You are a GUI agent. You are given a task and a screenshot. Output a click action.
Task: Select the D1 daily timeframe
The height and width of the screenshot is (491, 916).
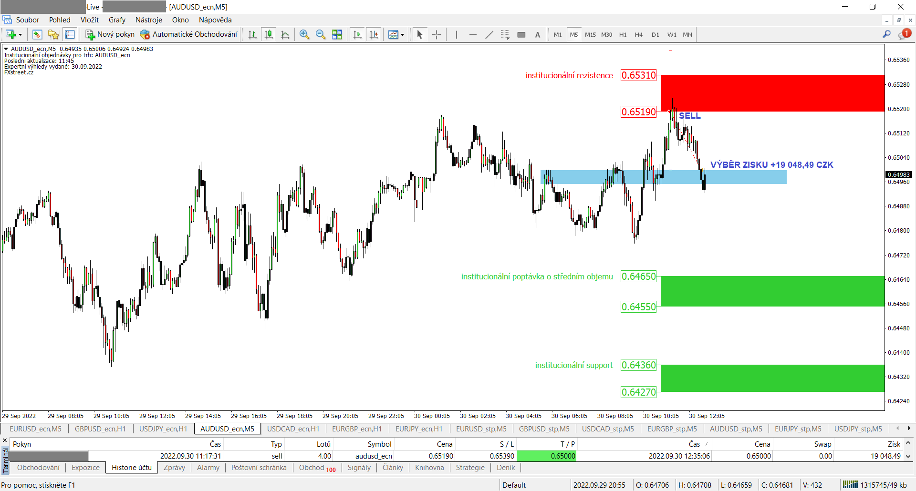coord(655,34)
